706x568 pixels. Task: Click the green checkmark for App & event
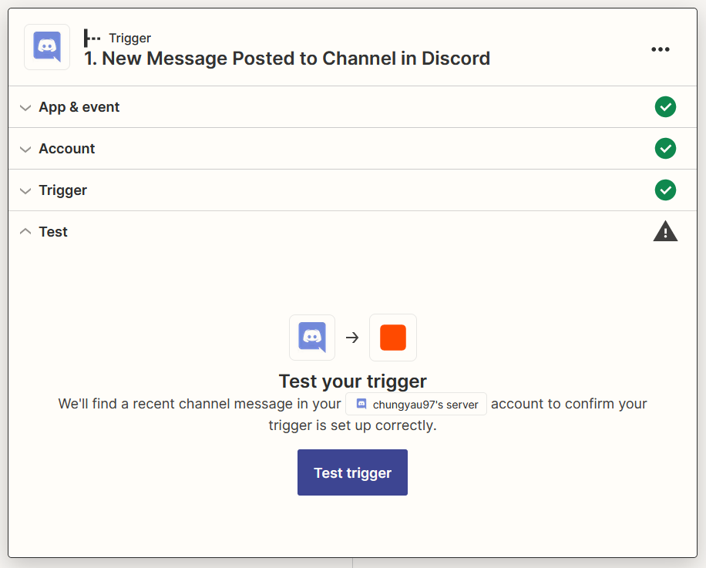click(x=665, y=107)
